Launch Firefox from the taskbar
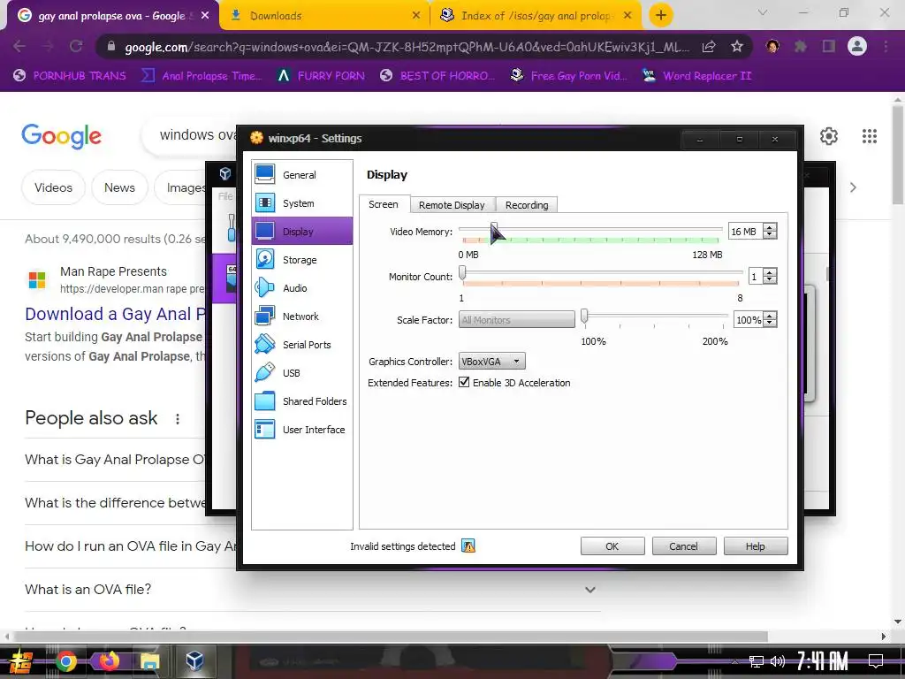The image size is (905, 679). coord(108,660)
